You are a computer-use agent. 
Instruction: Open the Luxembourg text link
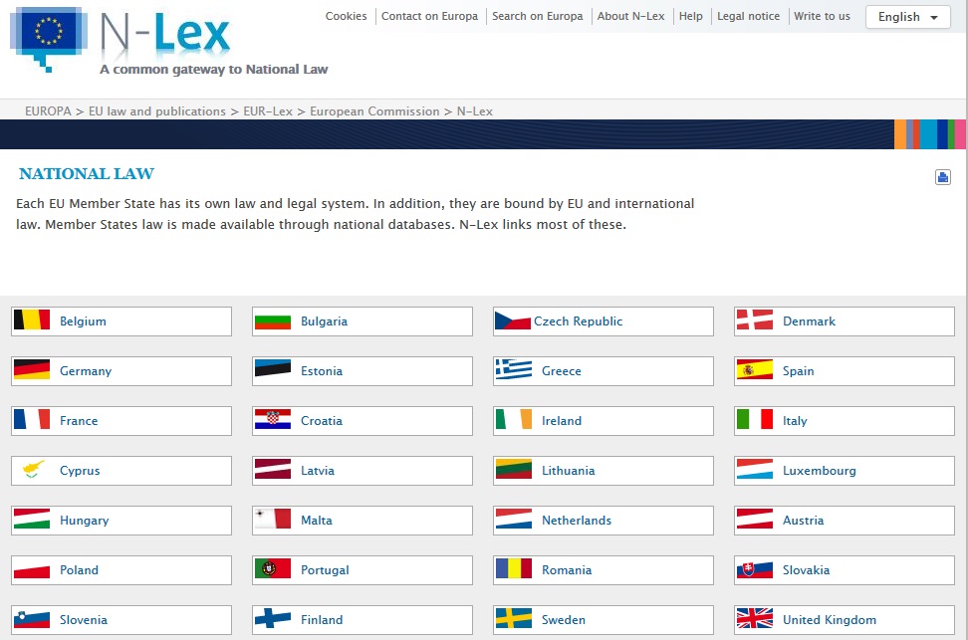820,470
